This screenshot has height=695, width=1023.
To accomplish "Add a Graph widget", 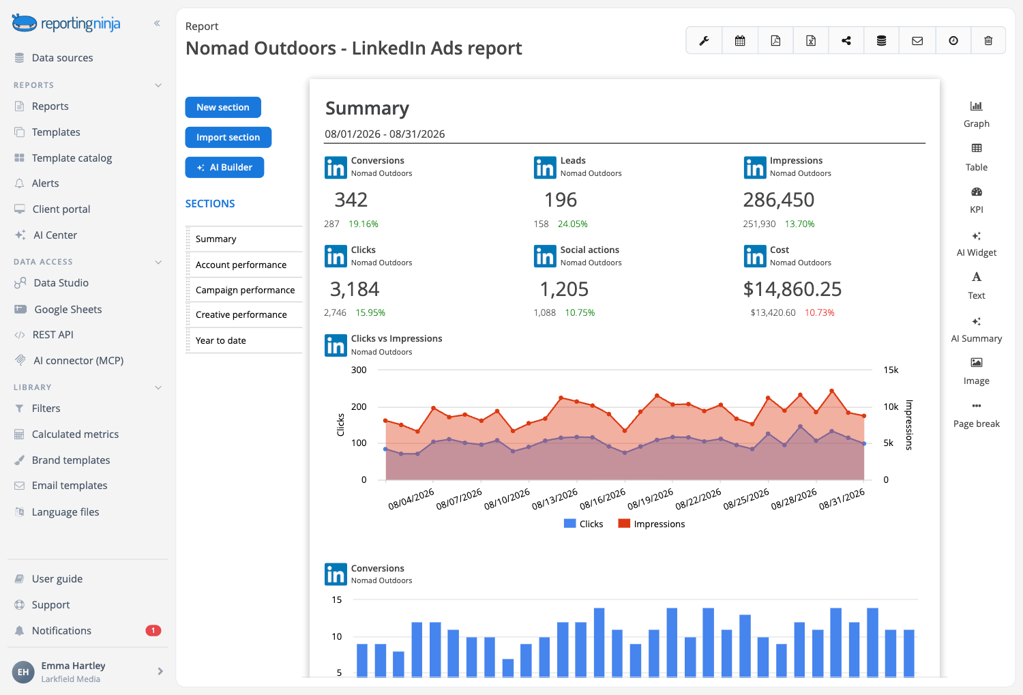I will click(x=977, y=115).
